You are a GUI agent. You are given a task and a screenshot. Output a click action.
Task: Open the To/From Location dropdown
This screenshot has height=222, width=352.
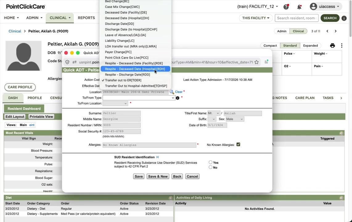pyautogui.click(x=115, y=104)
